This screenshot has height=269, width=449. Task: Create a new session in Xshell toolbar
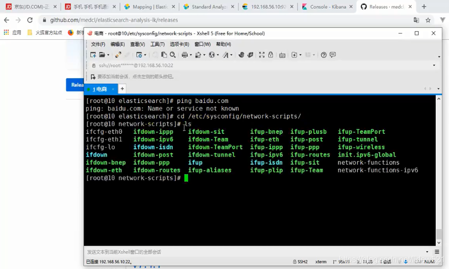click(93, 55)
